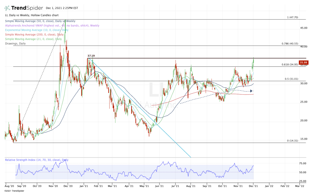This screenshot has height=193, width=313.
Task: Click the Drawings, Daily legend entry
Action: (15, 43)
